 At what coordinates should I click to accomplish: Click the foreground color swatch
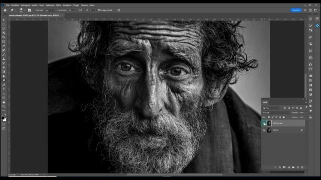click(x=3, y=118)
